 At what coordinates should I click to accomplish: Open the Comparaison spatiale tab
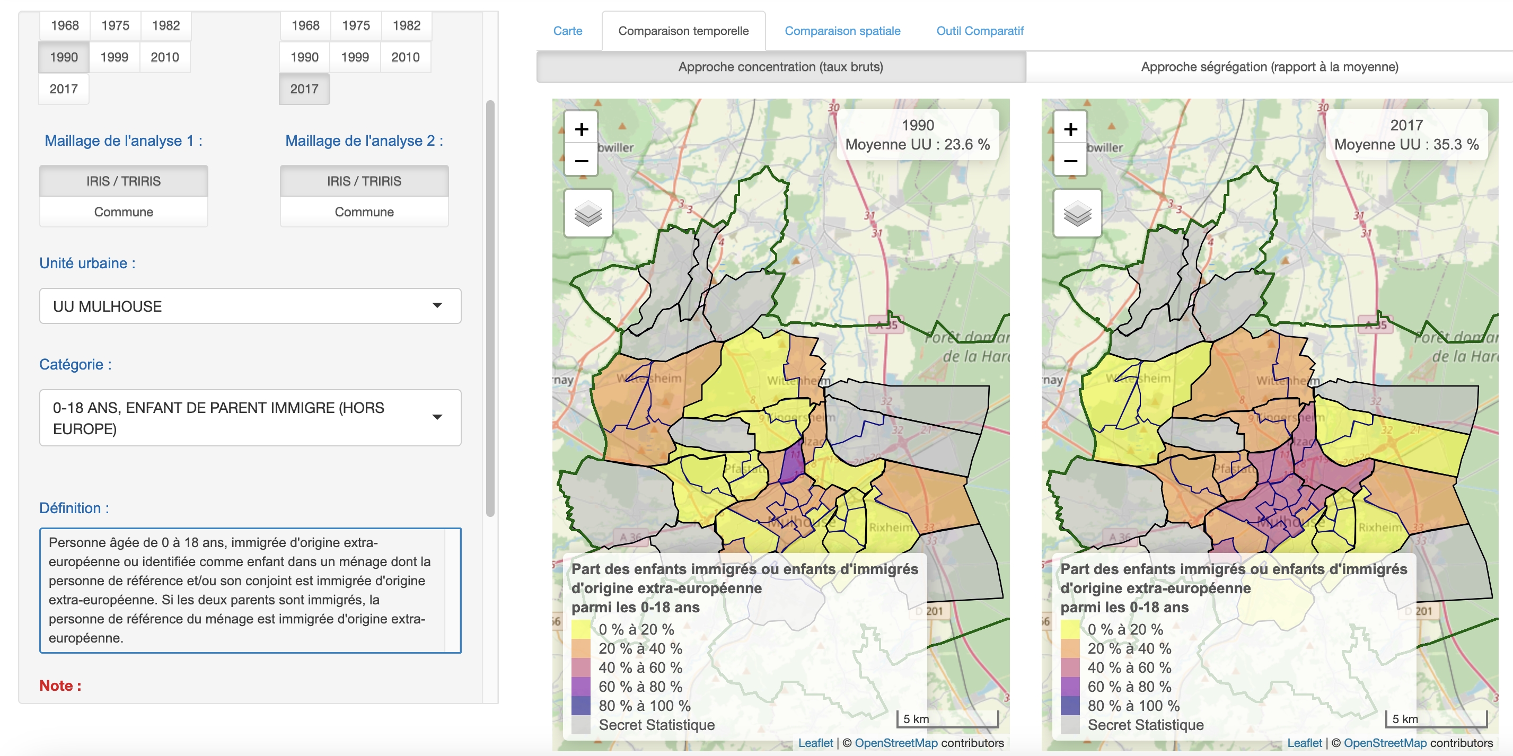click(842, 31)
